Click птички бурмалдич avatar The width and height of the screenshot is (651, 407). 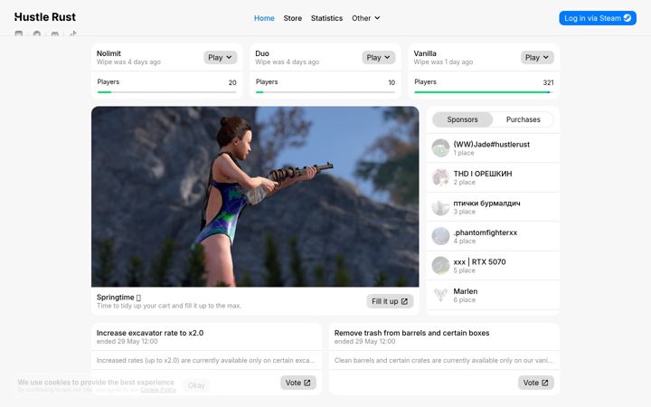pos(440,207)
